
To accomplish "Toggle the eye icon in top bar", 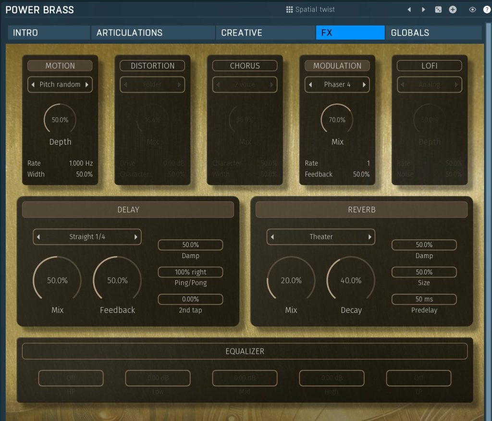I will 472,10.
